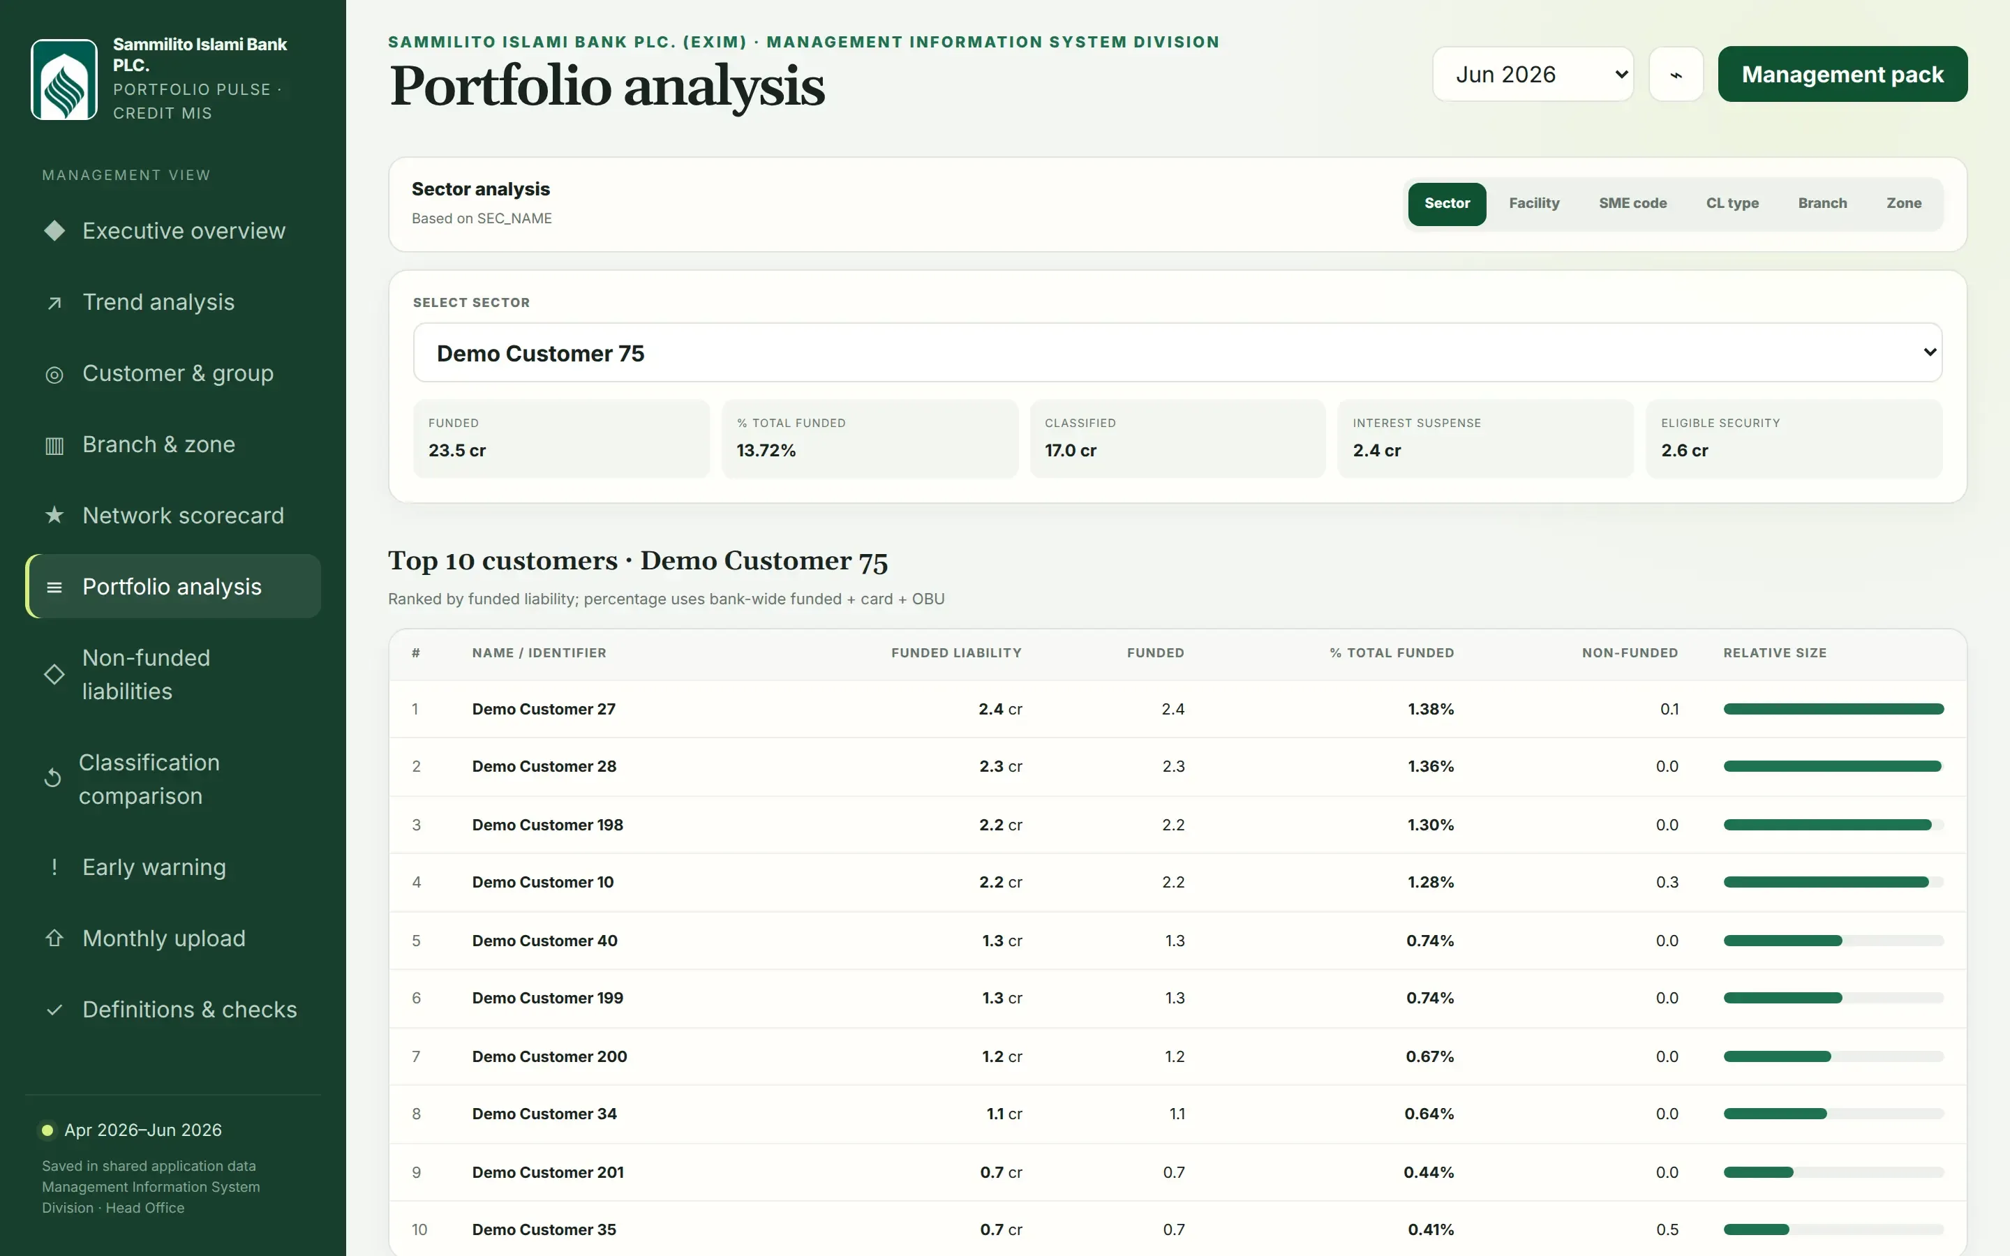Click the Definitions & checks checkmark icon
The height and width of the screenshot is (1256, 2010).
(55, 1010)
